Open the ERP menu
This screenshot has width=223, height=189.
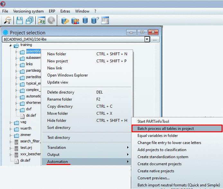(52, 11)
